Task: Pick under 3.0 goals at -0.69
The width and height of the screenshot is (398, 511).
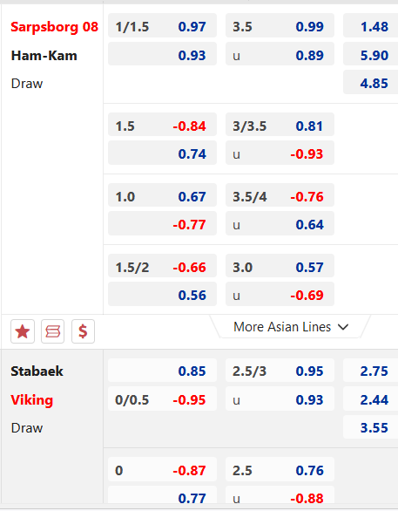Action: [280, 294]
